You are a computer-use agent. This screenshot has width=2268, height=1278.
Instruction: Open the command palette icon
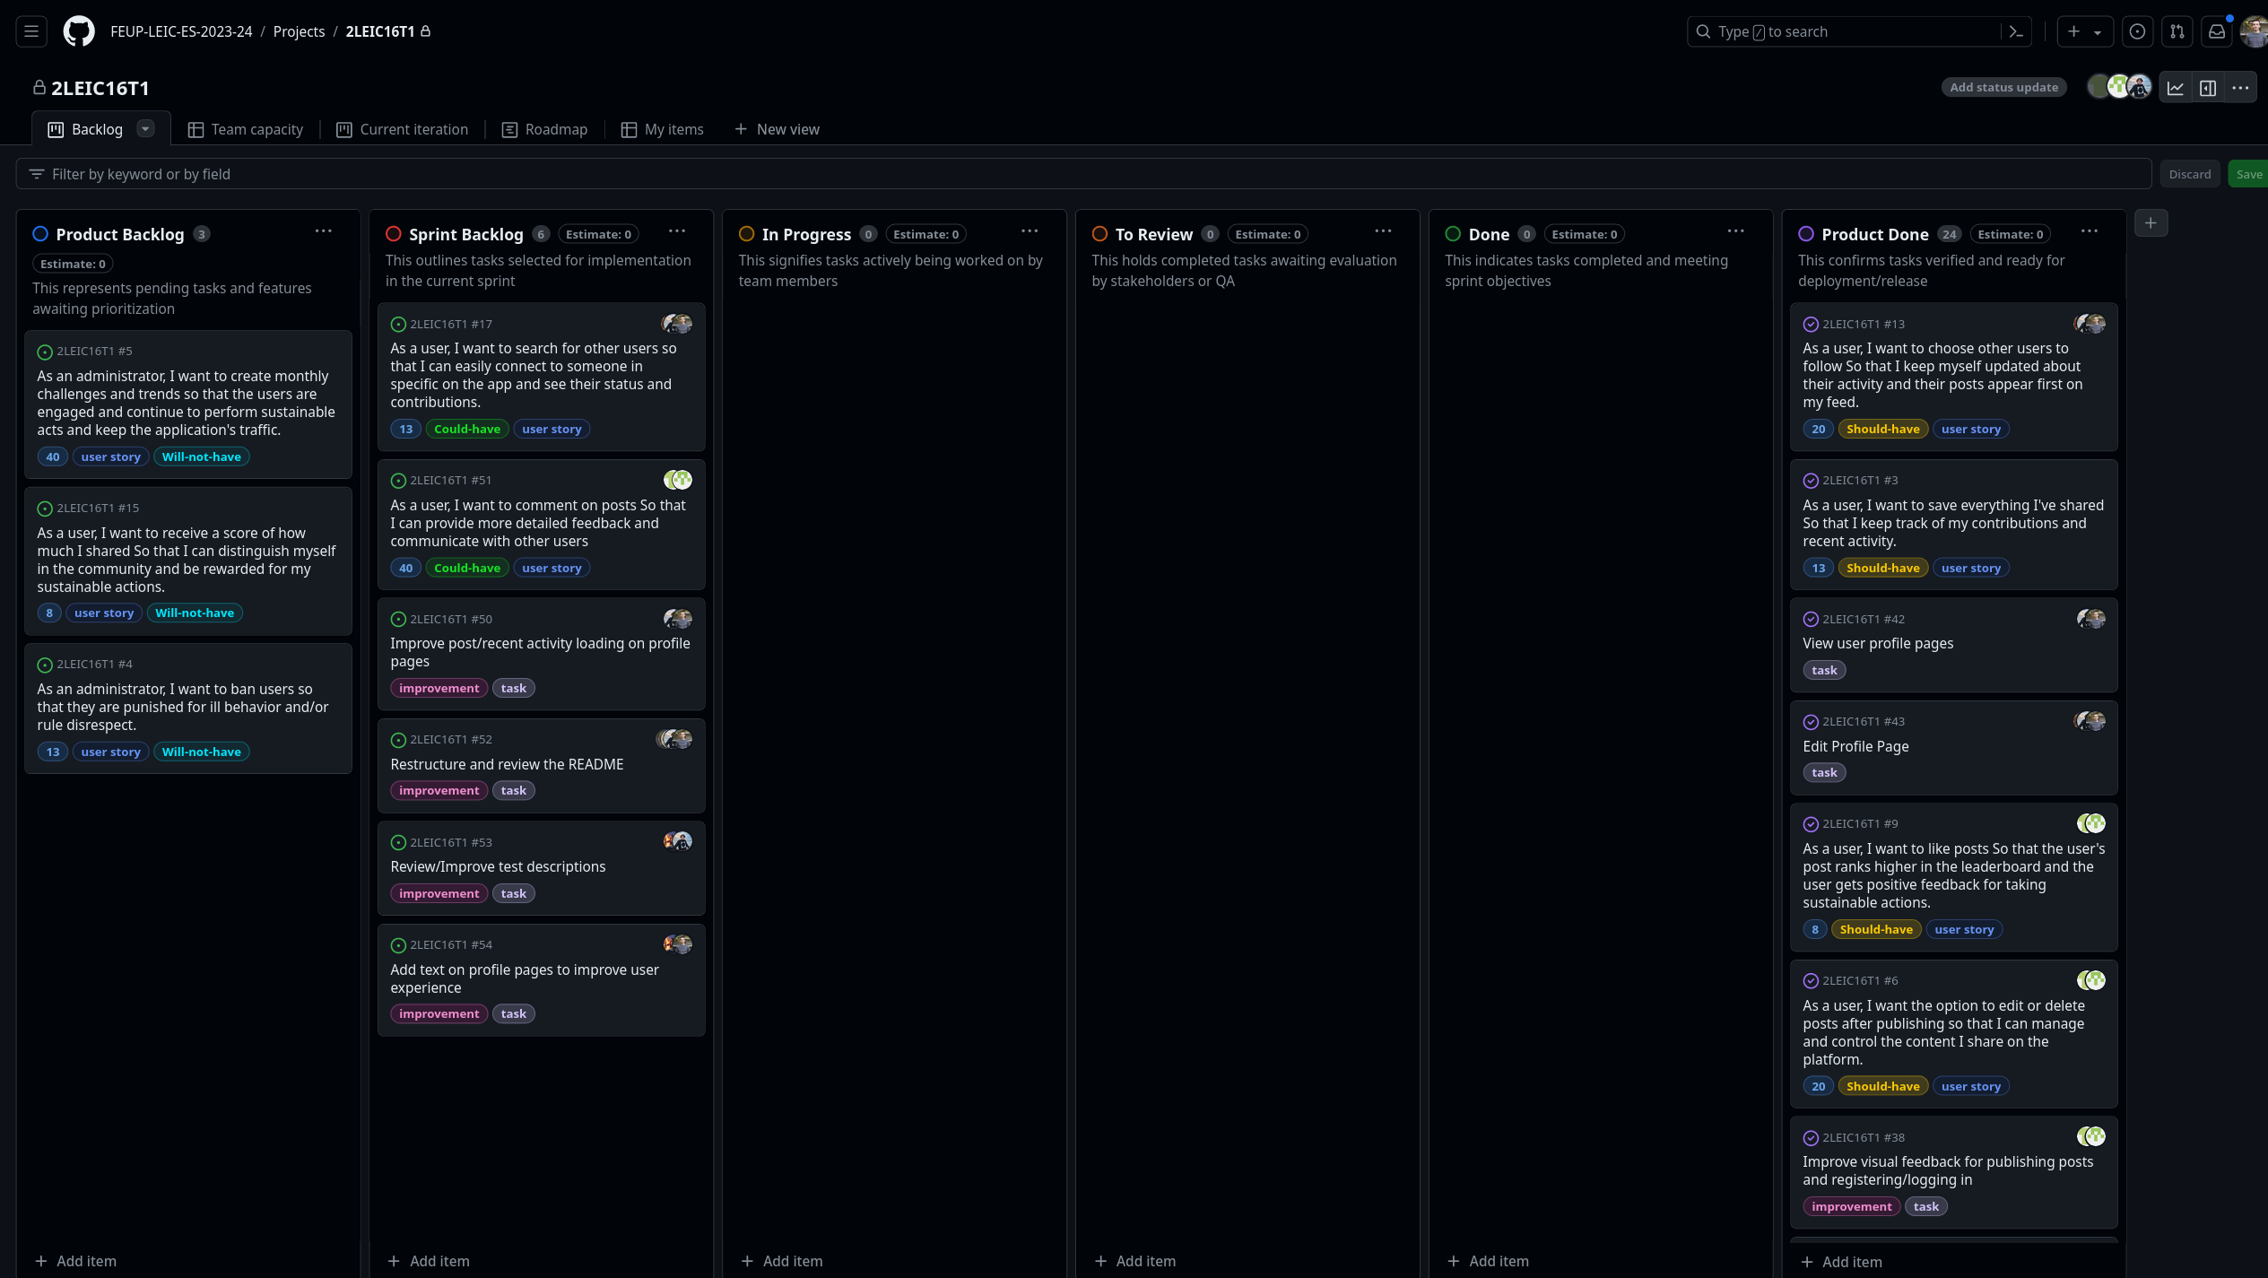(2016, 31)
